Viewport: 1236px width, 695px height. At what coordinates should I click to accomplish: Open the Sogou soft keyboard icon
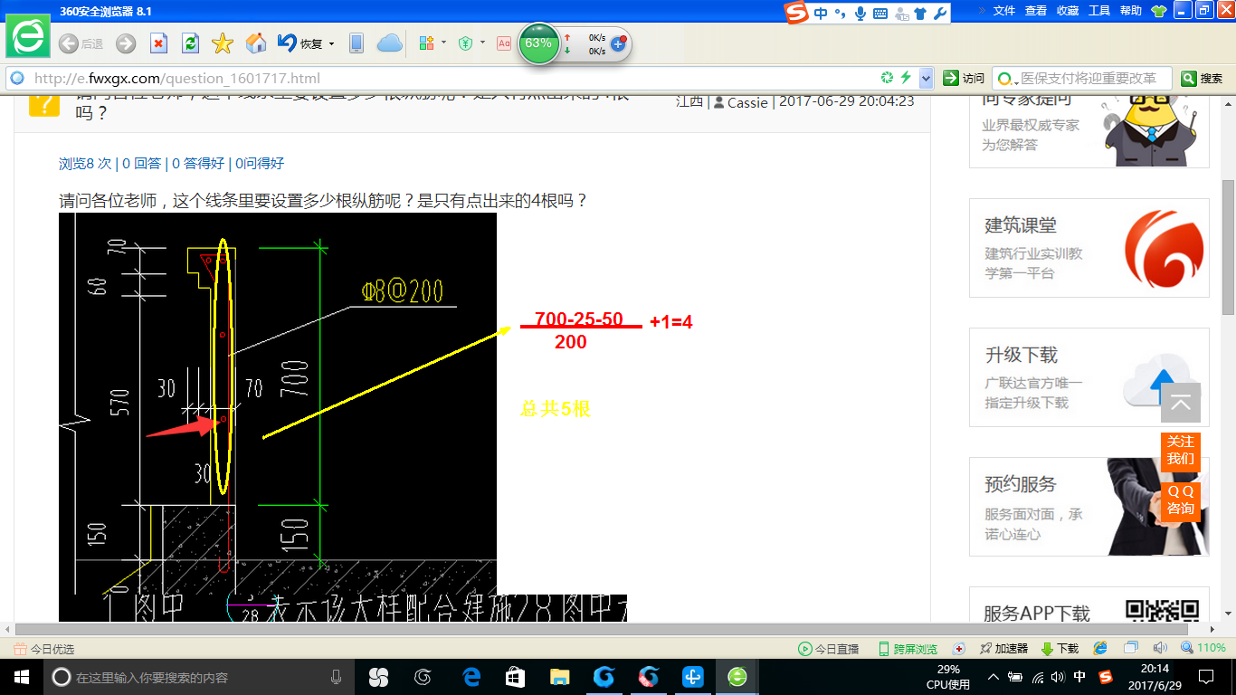coord(879,13)
